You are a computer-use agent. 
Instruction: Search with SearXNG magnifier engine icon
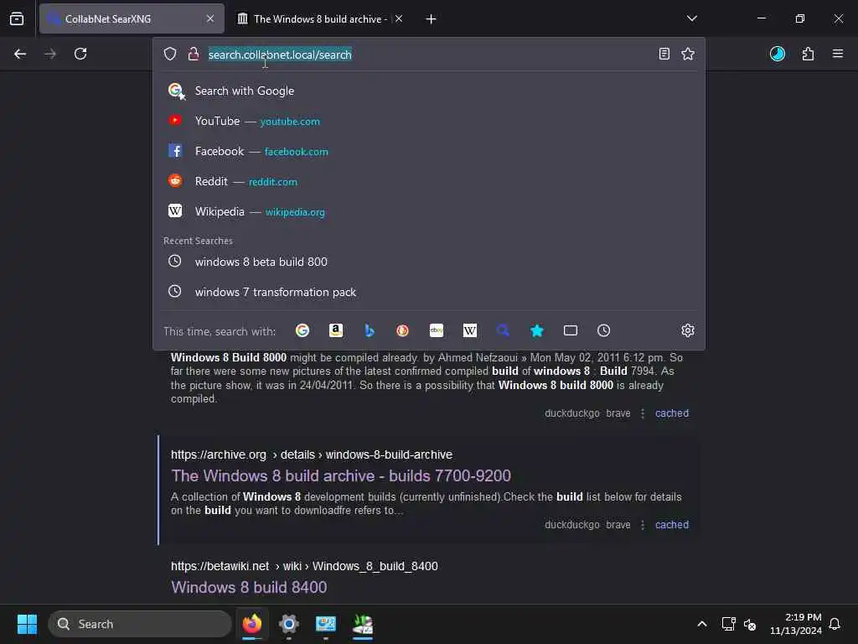coord(503,330)
